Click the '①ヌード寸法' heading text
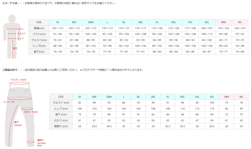This screenshot has width=251, height=149. pyautogui.click(x=9, y=3)
